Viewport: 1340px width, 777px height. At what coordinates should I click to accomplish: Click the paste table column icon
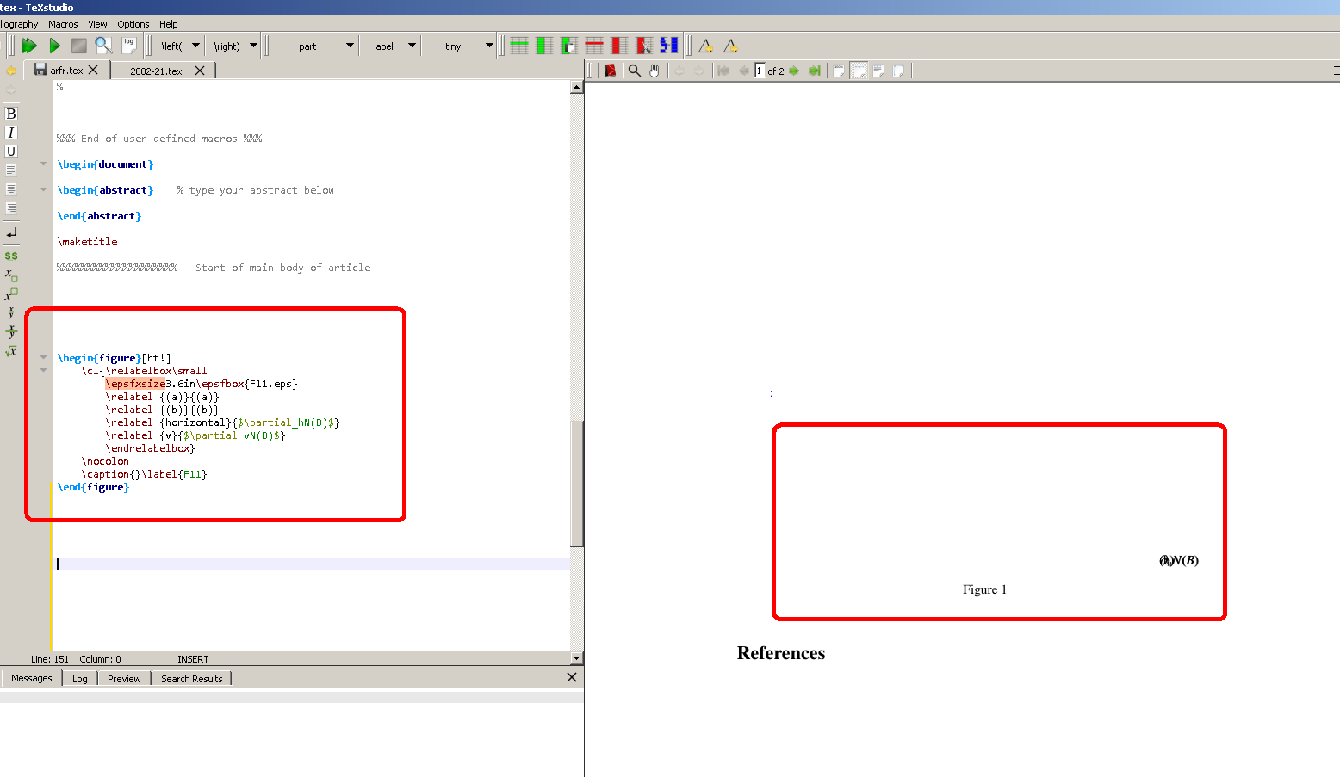tap(569, 46)
